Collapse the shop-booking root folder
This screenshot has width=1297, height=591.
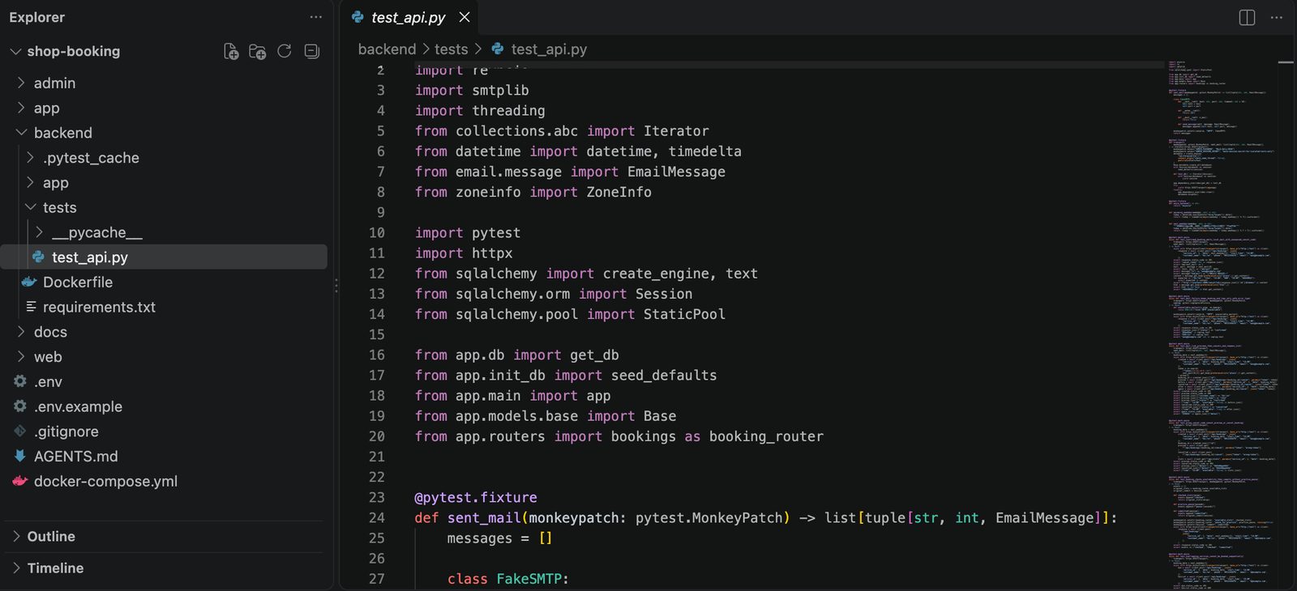(x=15, y=51)
